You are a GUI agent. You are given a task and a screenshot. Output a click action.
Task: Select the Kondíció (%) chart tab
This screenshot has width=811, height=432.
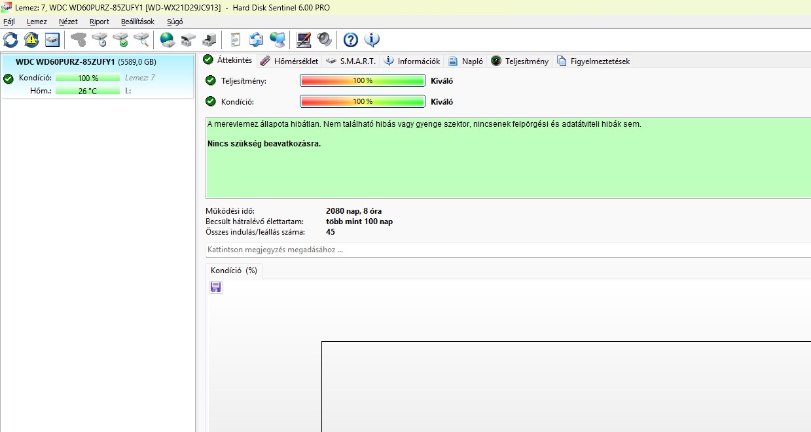[x=234, y=271]
